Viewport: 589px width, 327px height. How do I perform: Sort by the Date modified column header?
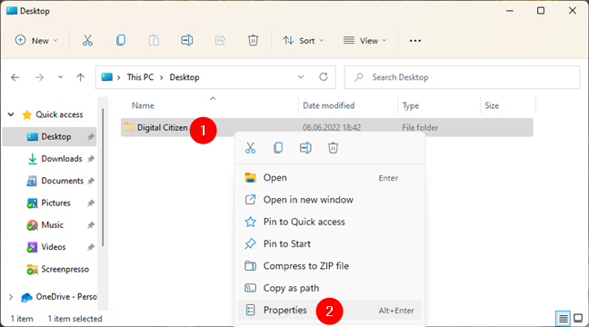[329, 105]
